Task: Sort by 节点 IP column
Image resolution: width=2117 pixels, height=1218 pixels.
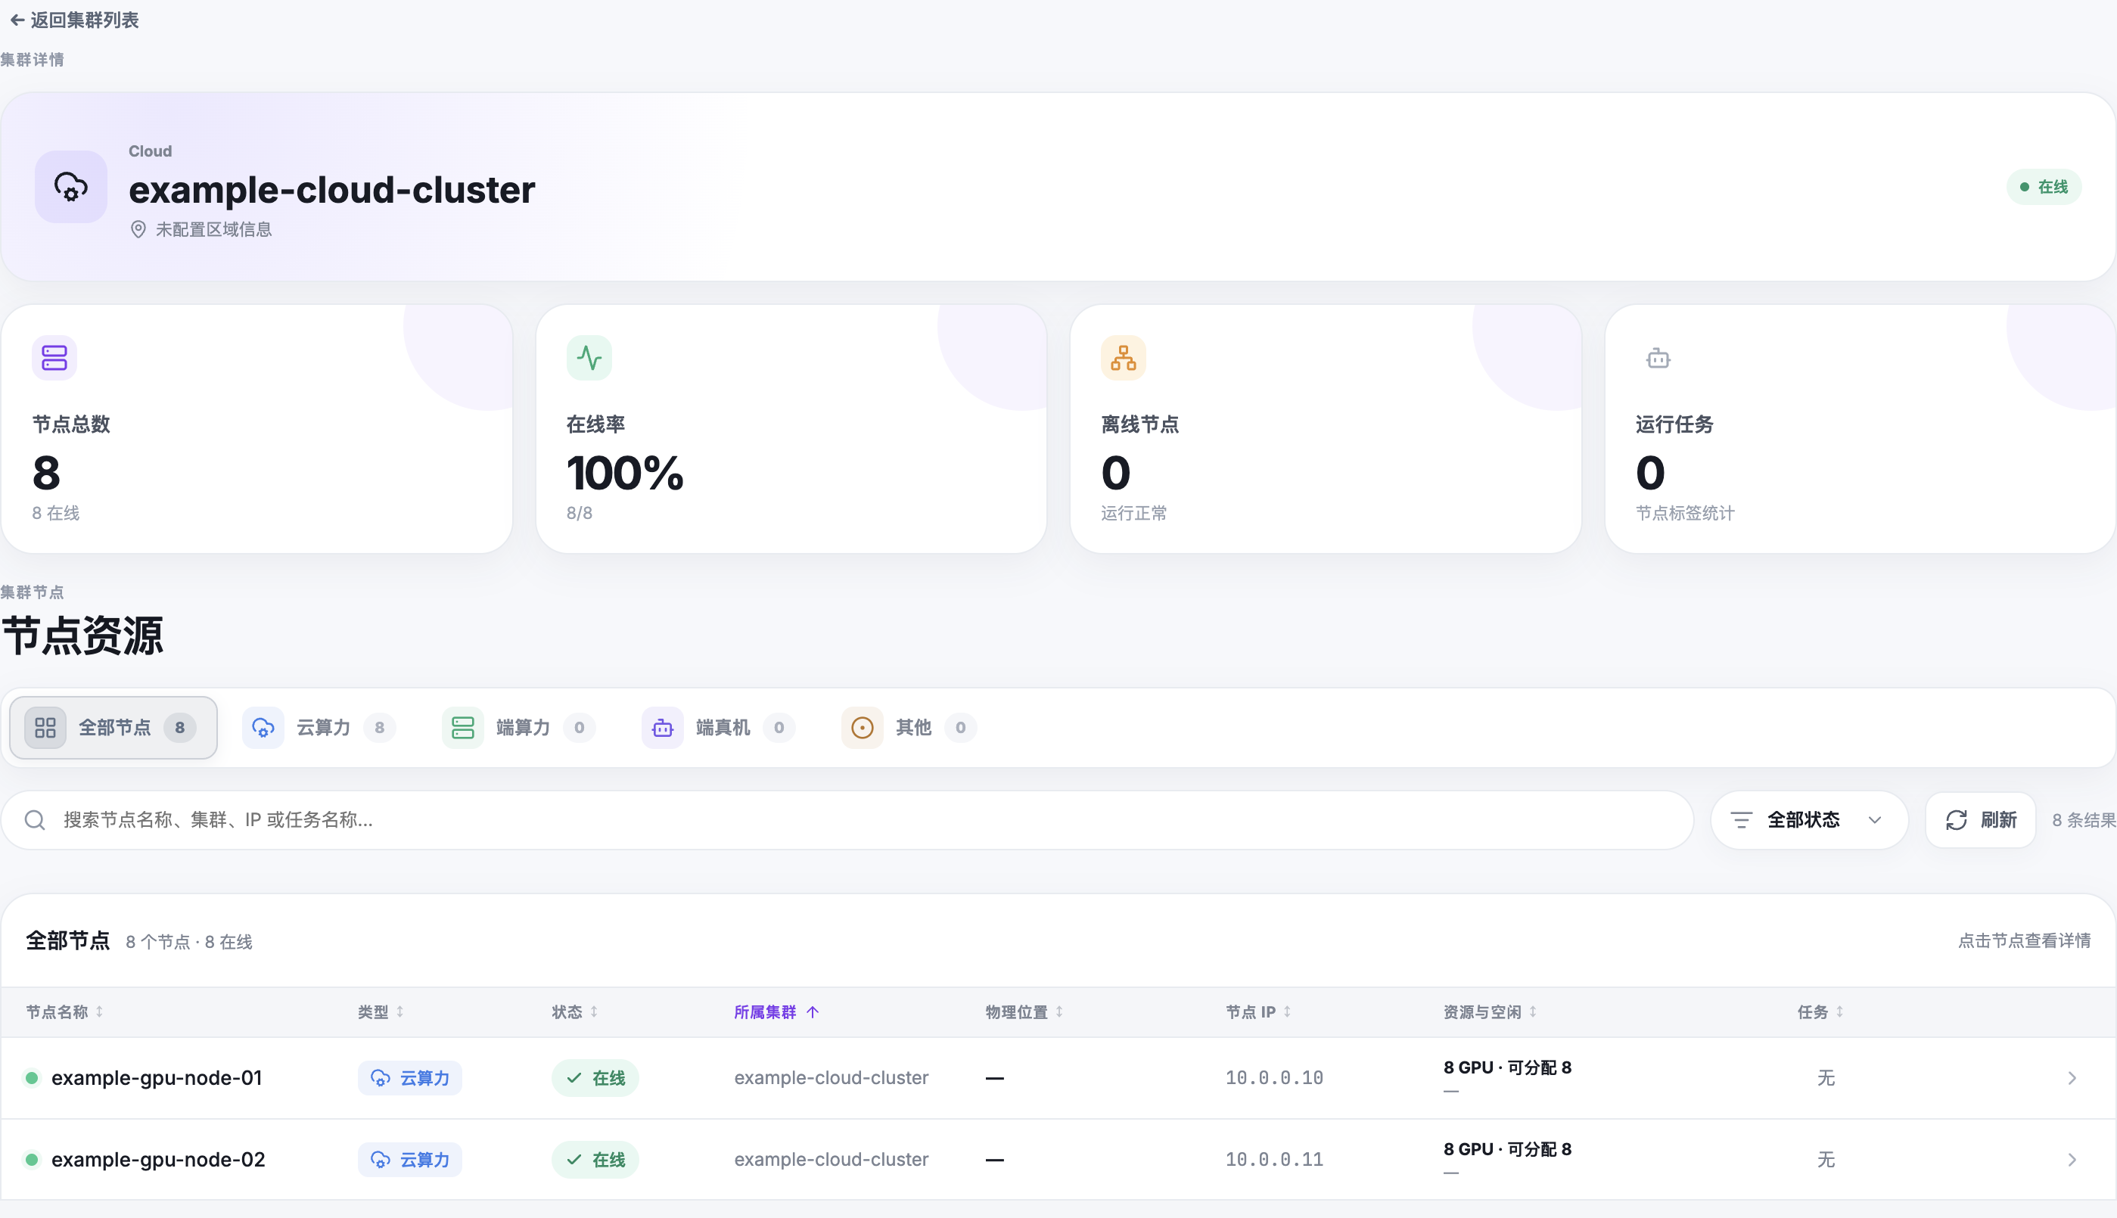Action: (x=1258, y=1012)
